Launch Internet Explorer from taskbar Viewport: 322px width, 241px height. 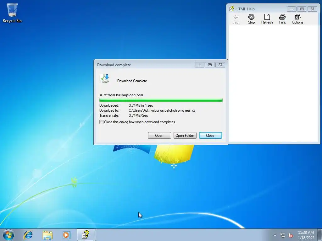point(28,235)
